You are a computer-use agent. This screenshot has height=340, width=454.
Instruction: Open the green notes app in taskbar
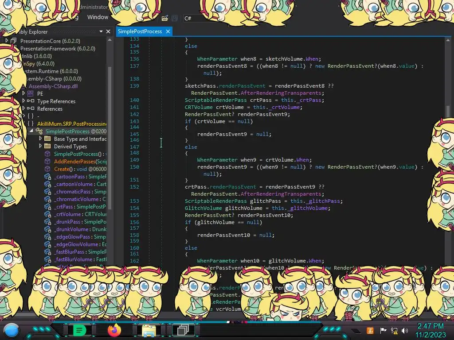pyautogui.click(x=79, y=330)
